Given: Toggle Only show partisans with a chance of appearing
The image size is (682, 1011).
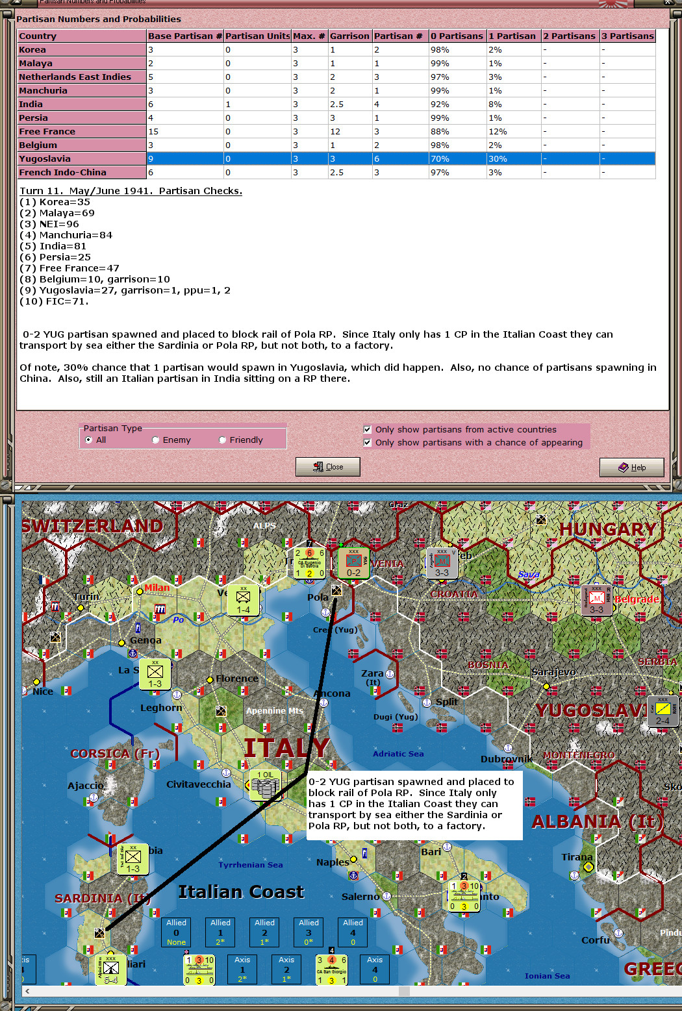Looking at the screenshot, I should tap(368, 442).
